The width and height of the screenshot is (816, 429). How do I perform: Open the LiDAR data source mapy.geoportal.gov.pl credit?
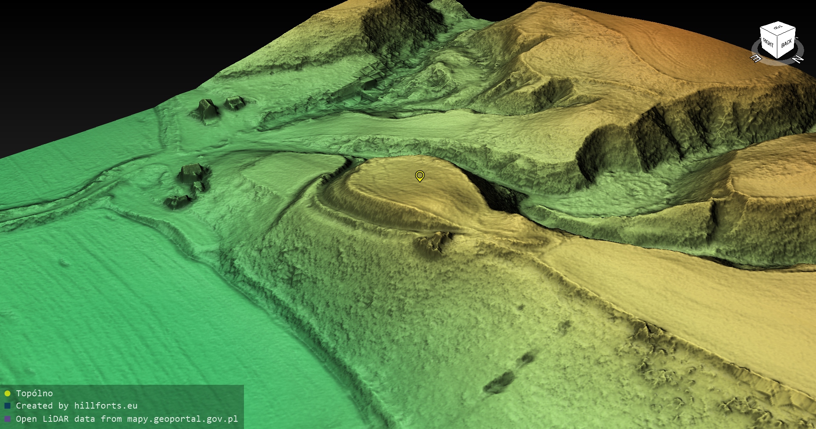tap(127, 419)
